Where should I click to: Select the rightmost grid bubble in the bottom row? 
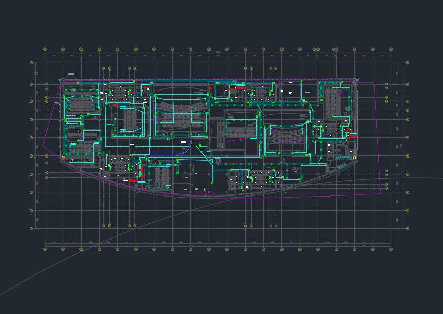(391, 249)
